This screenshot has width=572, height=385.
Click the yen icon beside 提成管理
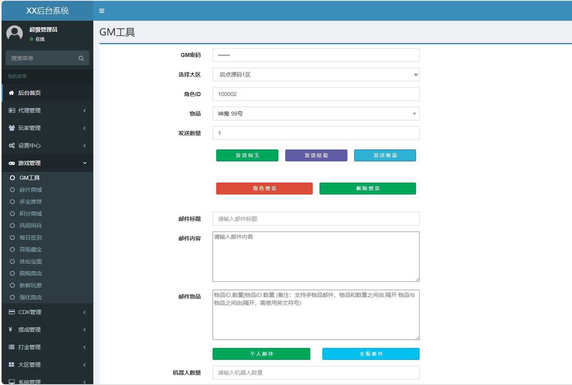coord(11,330)
